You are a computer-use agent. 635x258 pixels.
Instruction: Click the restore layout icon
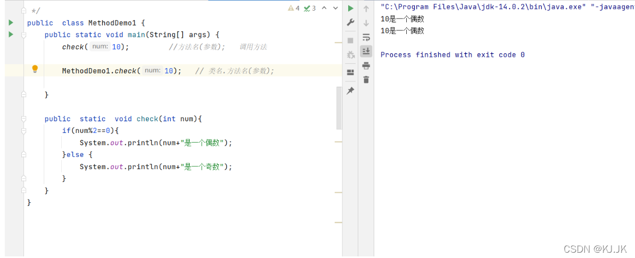point(351,73)
